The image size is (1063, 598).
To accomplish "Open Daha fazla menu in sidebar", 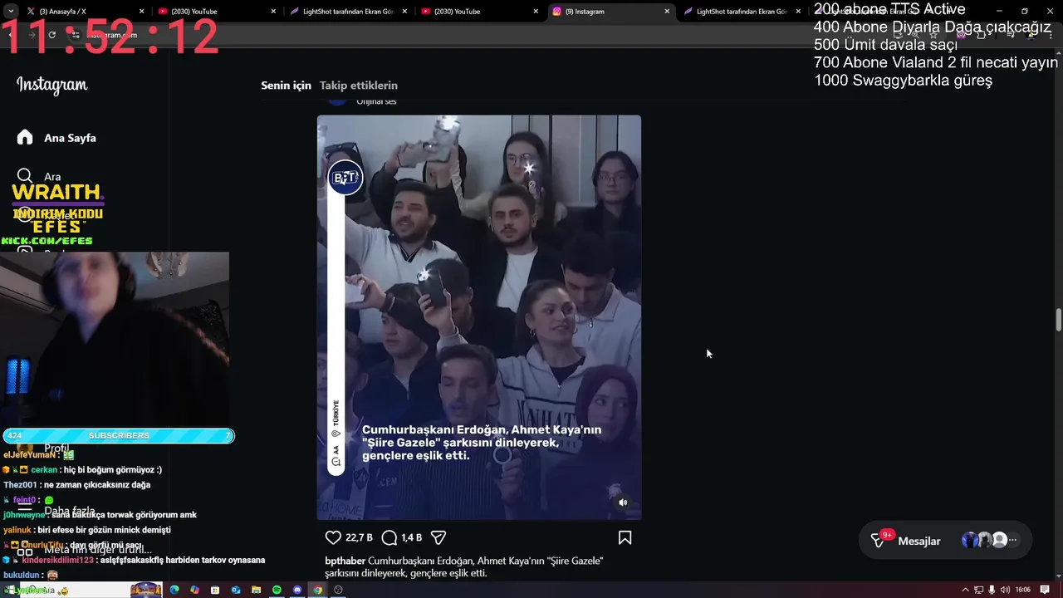I will (56, 511).
